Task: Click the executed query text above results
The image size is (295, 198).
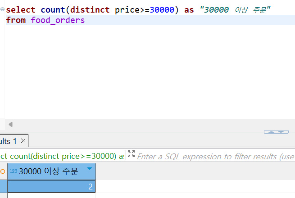Action: tap(62, 156)
